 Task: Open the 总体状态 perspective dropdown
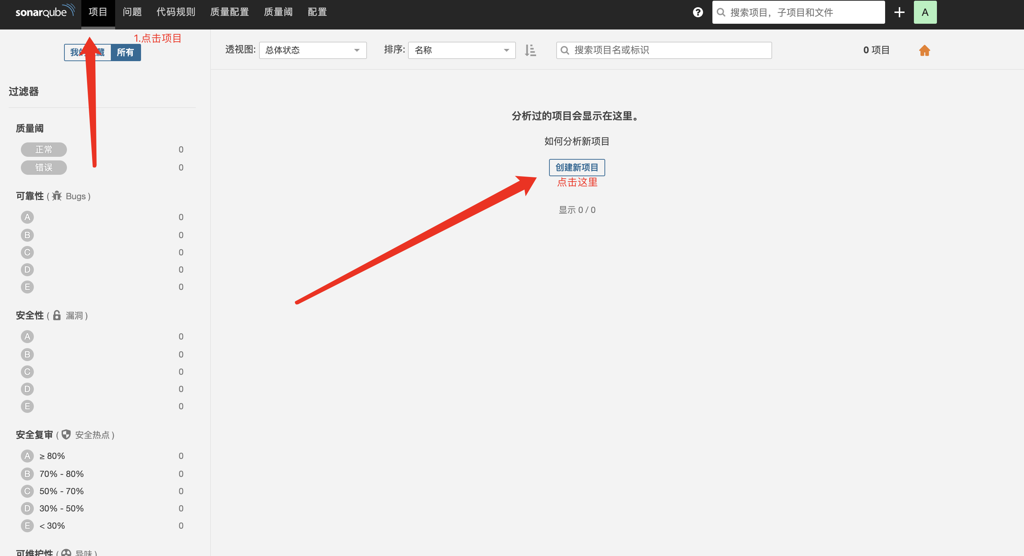tap(312, 50)
